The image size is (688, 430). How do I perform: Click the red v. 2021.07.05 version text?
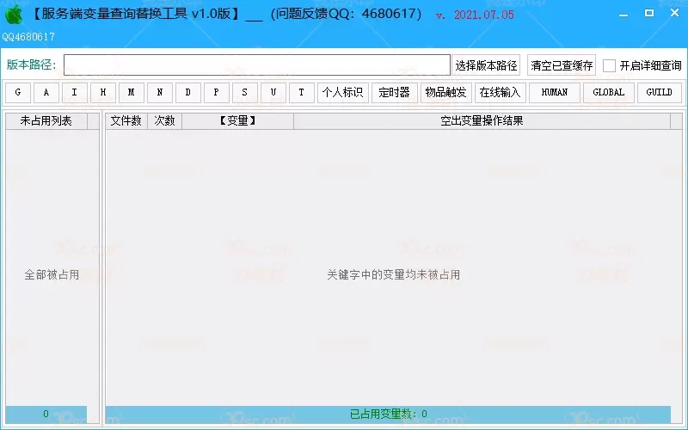coord(475,15)
